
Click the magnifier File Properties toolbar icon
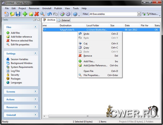click(x=42, y=14)
